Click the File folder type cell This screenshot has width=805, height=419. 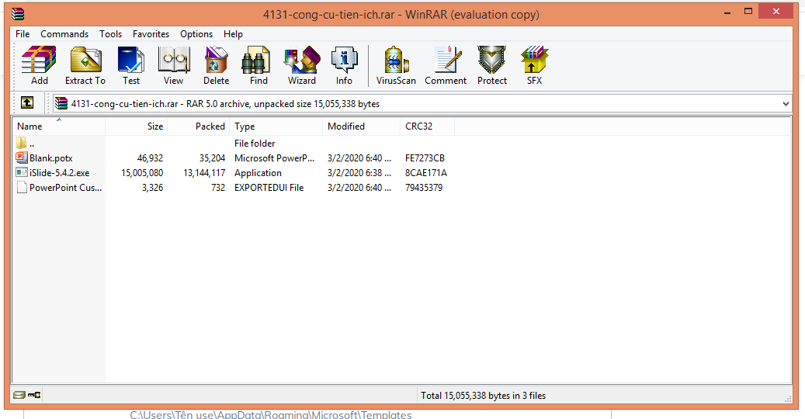(255, 143)
